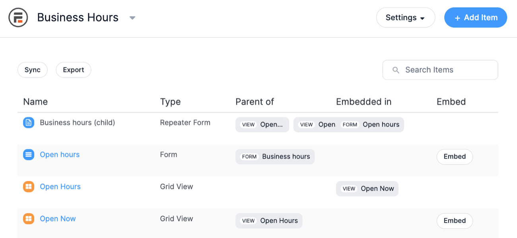Expand the Business Hours title dropdown arrow
The image size is (517, 238).
point(132,18)
